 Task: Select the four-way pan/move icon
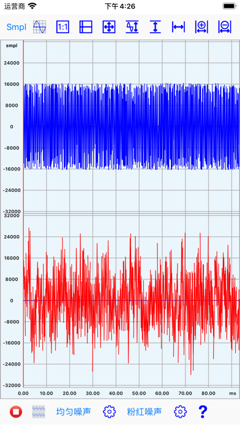pos(109,27)
